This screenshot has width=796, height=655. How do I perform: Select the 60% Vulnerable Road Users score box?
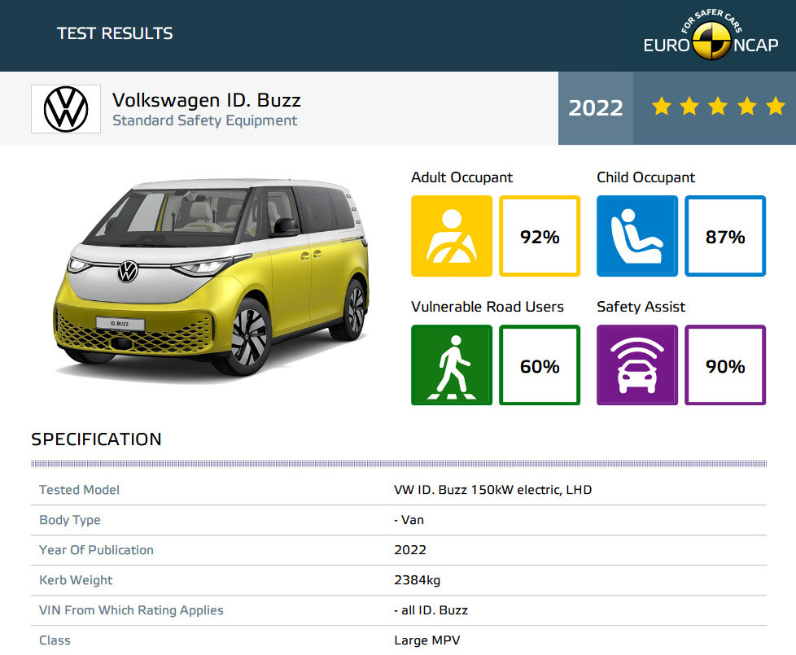[x=540, y=365]
